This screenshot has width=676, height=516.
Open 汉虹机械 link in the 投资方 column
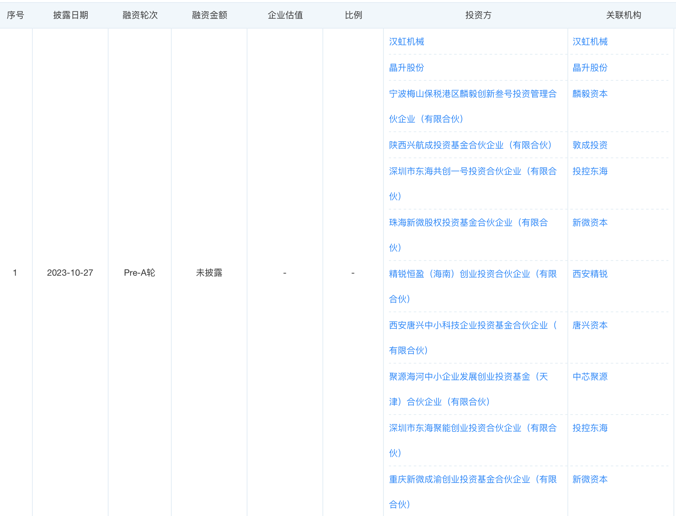(x=406, y=42)
